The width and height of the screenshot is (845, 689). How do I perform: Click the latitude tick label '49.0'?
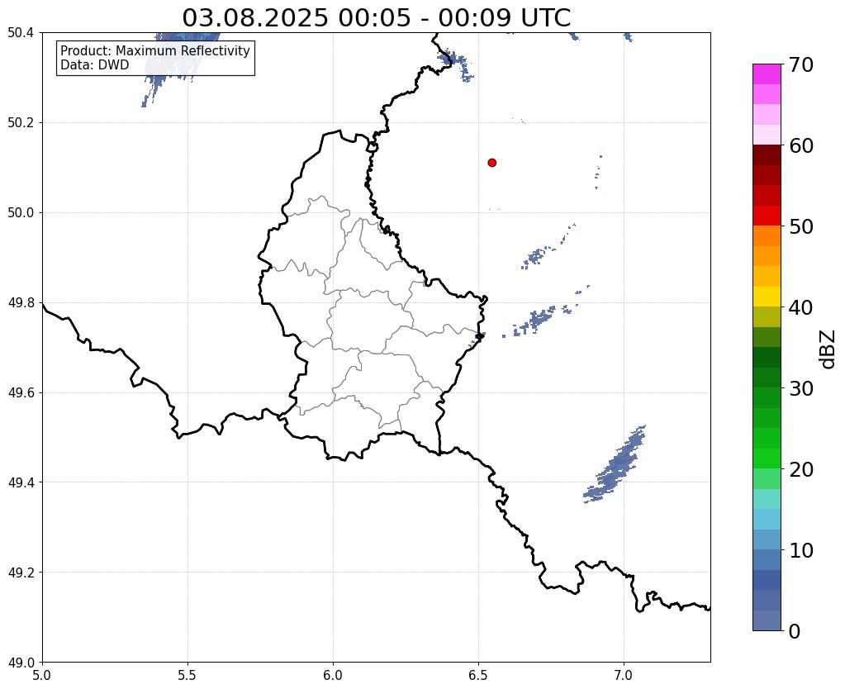coord(21,663)
